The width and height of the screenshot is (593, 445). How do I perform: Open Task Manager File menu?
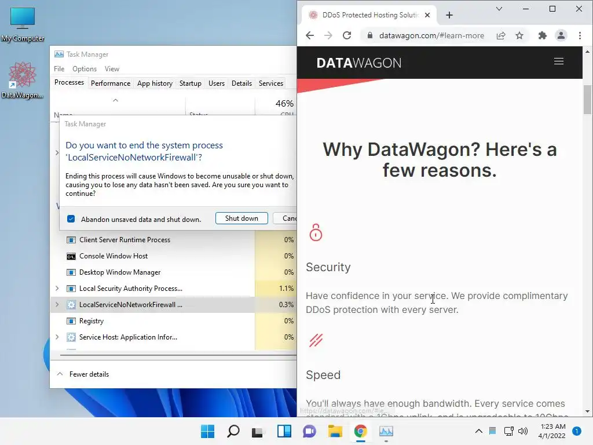click(59, 69)
